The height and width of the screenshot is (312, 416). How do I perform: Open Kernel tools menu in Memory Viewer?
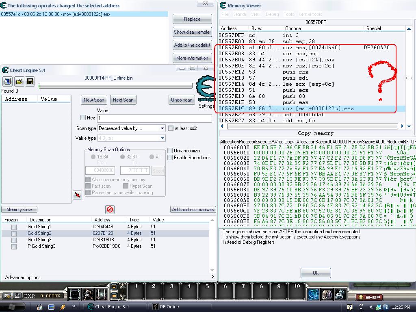pos(310,14)
